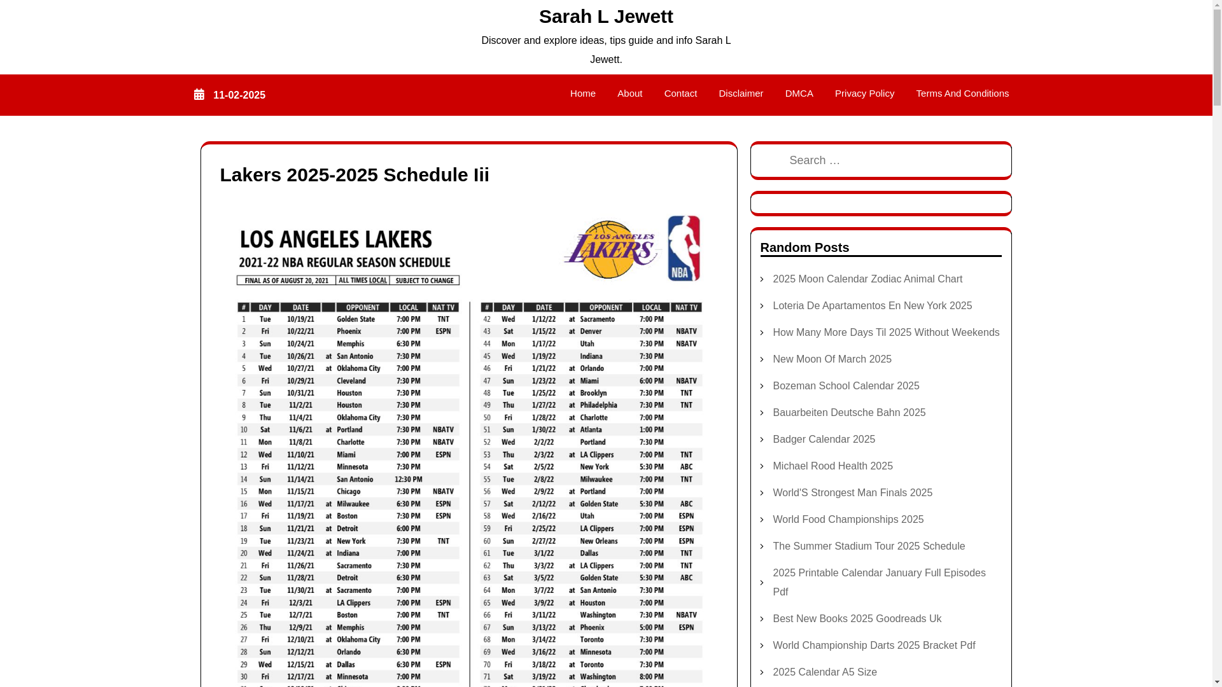Open Loteria De Apartamentos En New York 2025
This screenshot has height=687, width=1222.
tap(872, 306)
